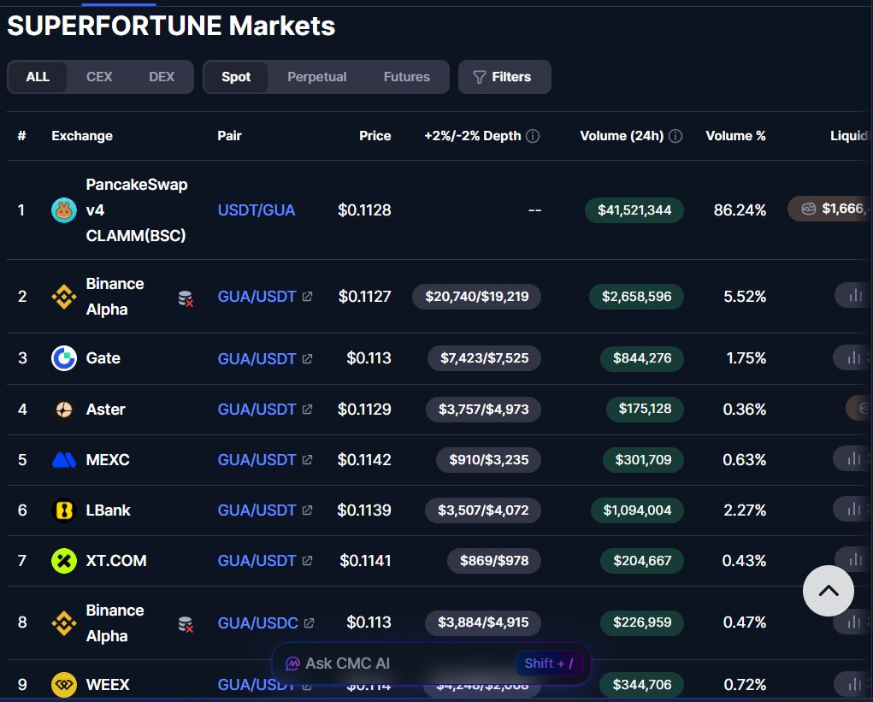
Task: Click the 86.24% volume percentage
Action: click(740, 210)
